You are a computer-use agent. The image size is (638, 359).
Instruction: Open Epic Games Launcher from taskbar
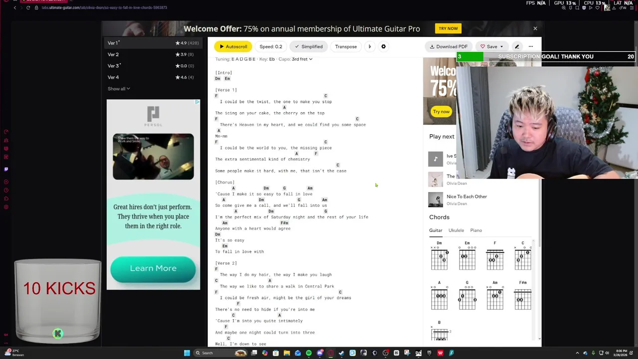tap(429, 353)
